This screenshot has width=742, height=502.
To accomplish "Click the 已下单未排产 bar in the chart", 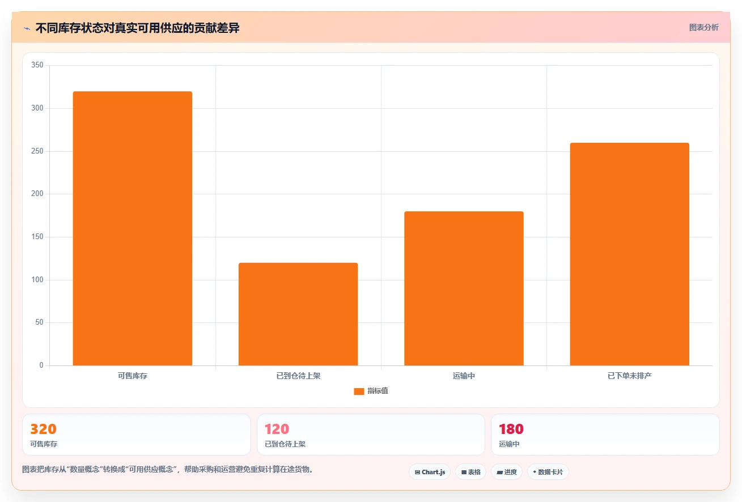I will (629, 254).
